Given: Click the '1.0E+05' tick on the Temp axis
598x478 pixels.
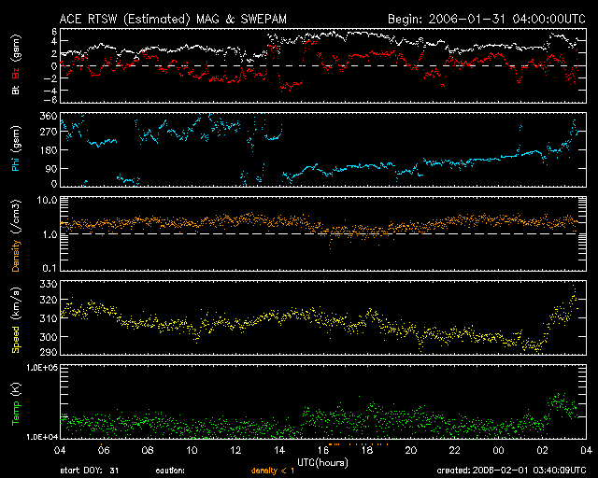Looking at the screenshot, I should pos(42,368).
